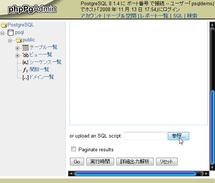The width and height of the screenshot is (215, 183).
Task: Click the glasses icon beside ビュー一覧
Action: tap(25, 55)
